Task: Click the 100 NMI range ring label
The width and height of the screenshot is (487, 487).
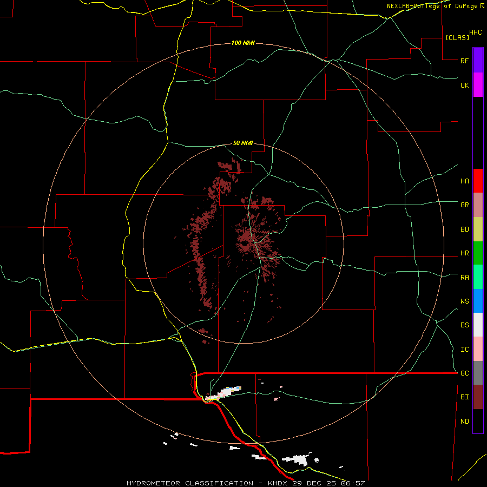Action: click(x=243, y=43)
